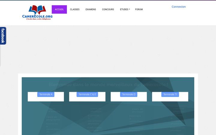
Task: Visit the FORUM page
Action: (139, 9)
